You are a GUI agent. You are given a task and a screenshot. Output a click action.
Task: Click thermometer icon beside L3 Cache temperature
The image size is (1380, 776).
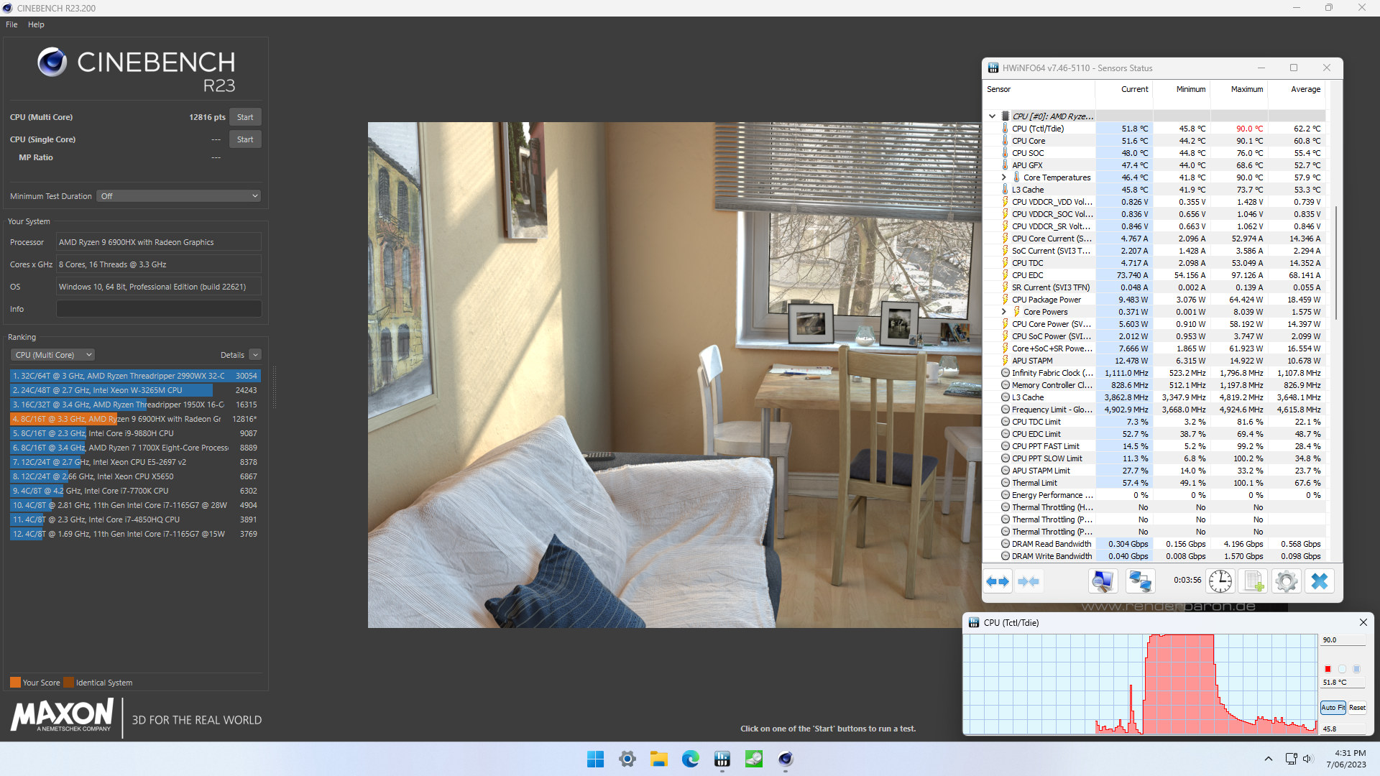click(x=1005, y=190)
